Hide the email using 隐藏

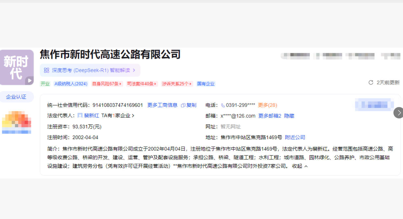[290, 116]
